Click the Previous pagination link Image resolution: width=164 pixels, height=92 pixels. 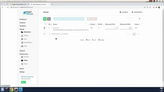point(129,34)
